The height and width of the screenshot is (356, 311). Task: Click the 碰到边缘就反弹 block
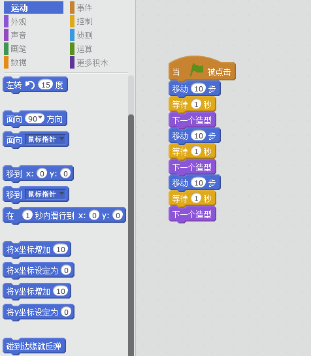click(x=34, y=346)
